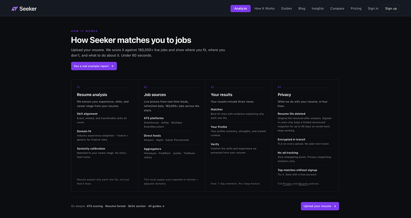Click the Amazon · Apple · Kaiser Permanente line
The width and height of the screenshot is (411, 218).
(x=166, y=140)
